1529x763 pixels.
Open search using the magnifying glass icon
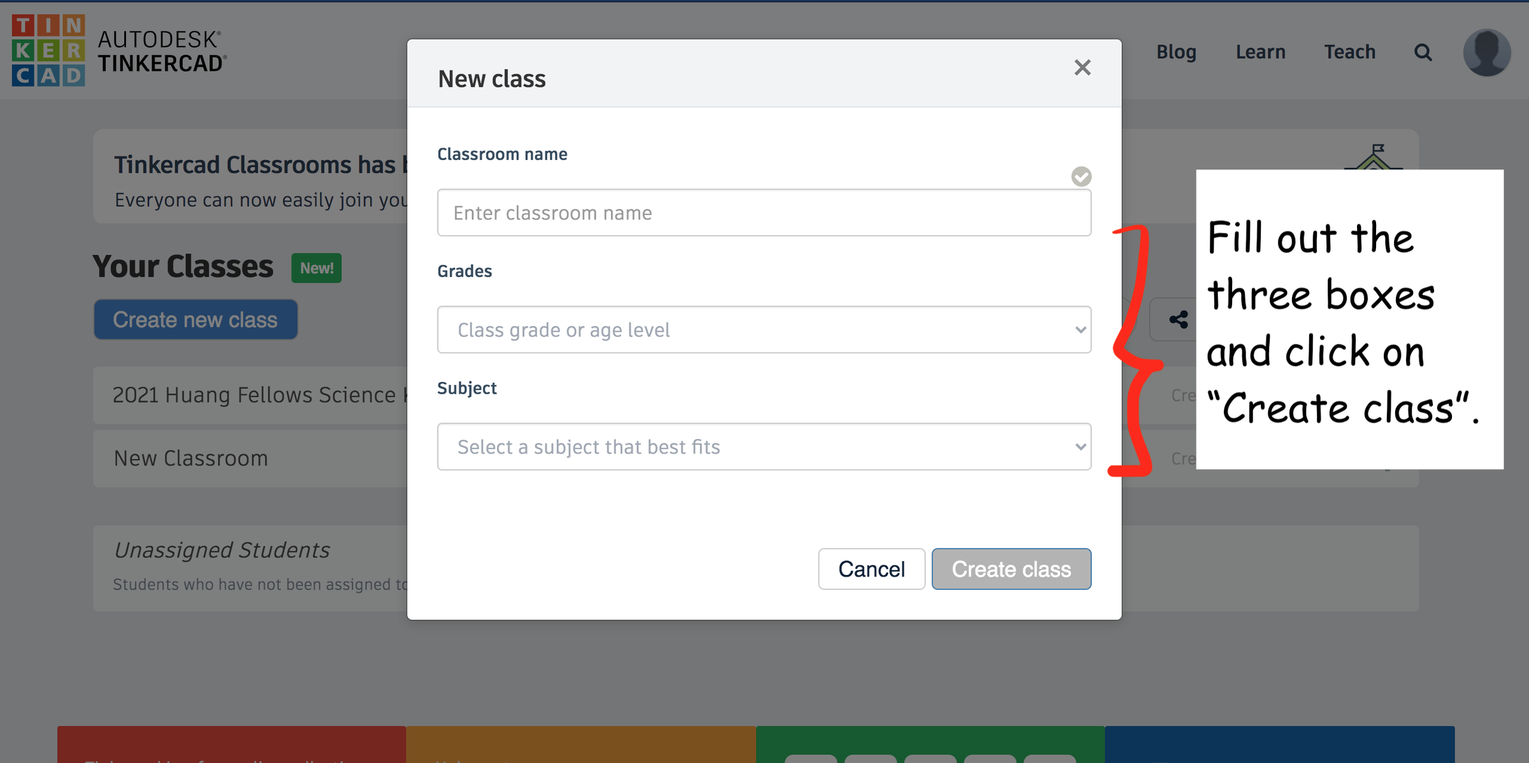point(1423,52)
